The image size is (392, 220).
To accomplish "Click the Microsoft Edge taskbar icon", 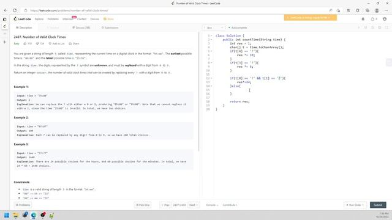I will pyautogui.click(x=34, y=215).
